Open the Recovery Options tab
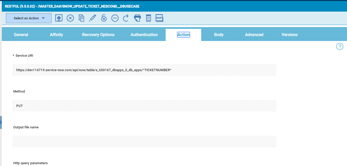Screen dimensions: 347x166 click(98, 35)
